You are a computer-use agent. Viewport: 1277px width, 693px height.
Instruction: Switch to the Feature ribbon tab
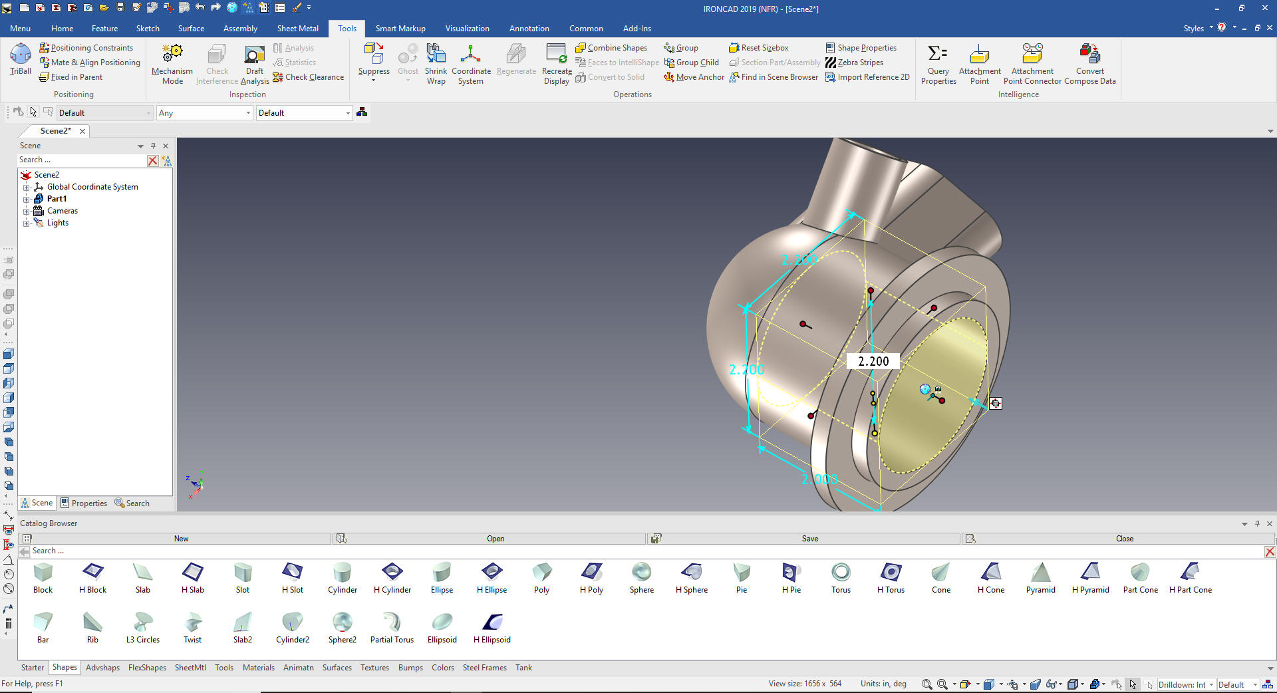pyautogui.click(x=104, y=29)
